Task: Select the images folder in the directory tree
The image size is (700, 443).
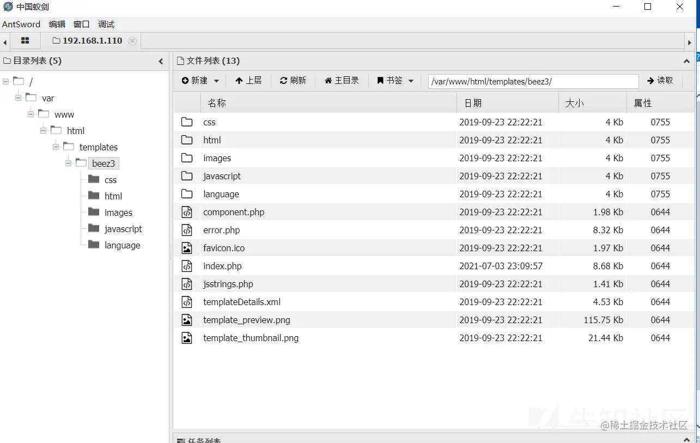Action: pyautogui.click(x=118, y=213)
